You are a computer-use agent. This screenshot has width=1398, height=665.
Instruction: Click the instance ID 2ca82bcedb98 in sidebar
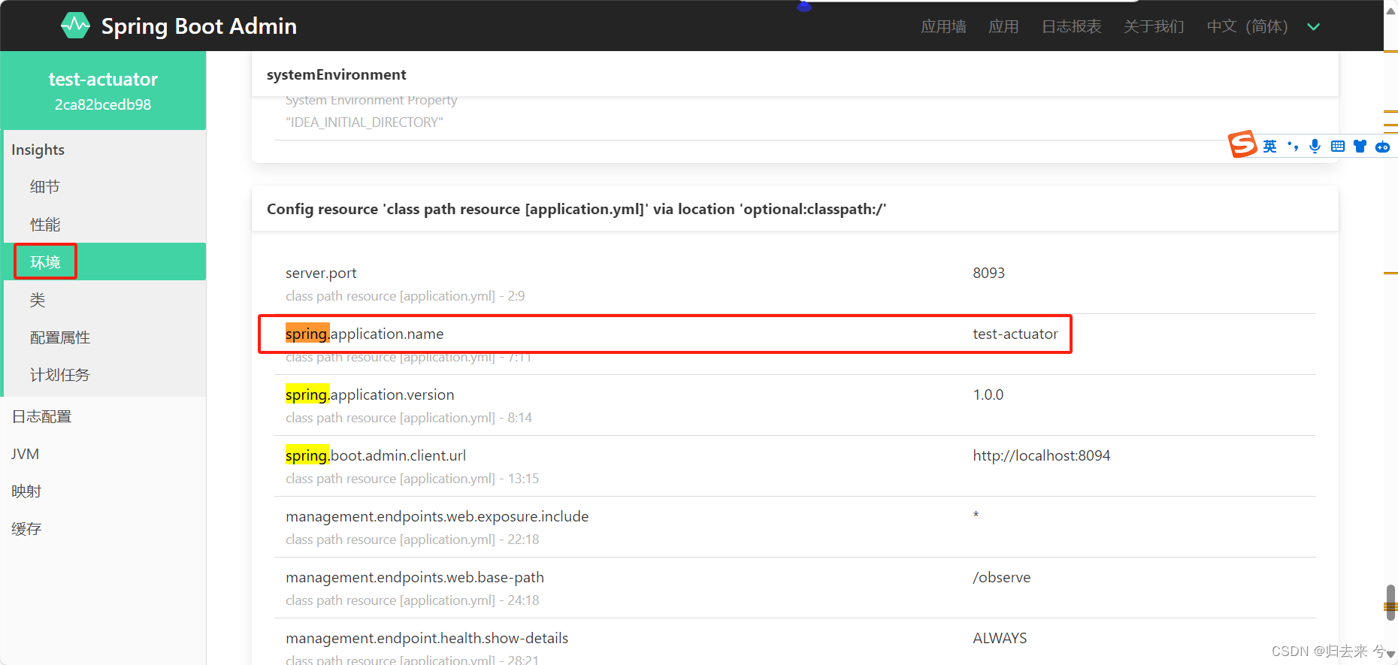click(103, 104)
